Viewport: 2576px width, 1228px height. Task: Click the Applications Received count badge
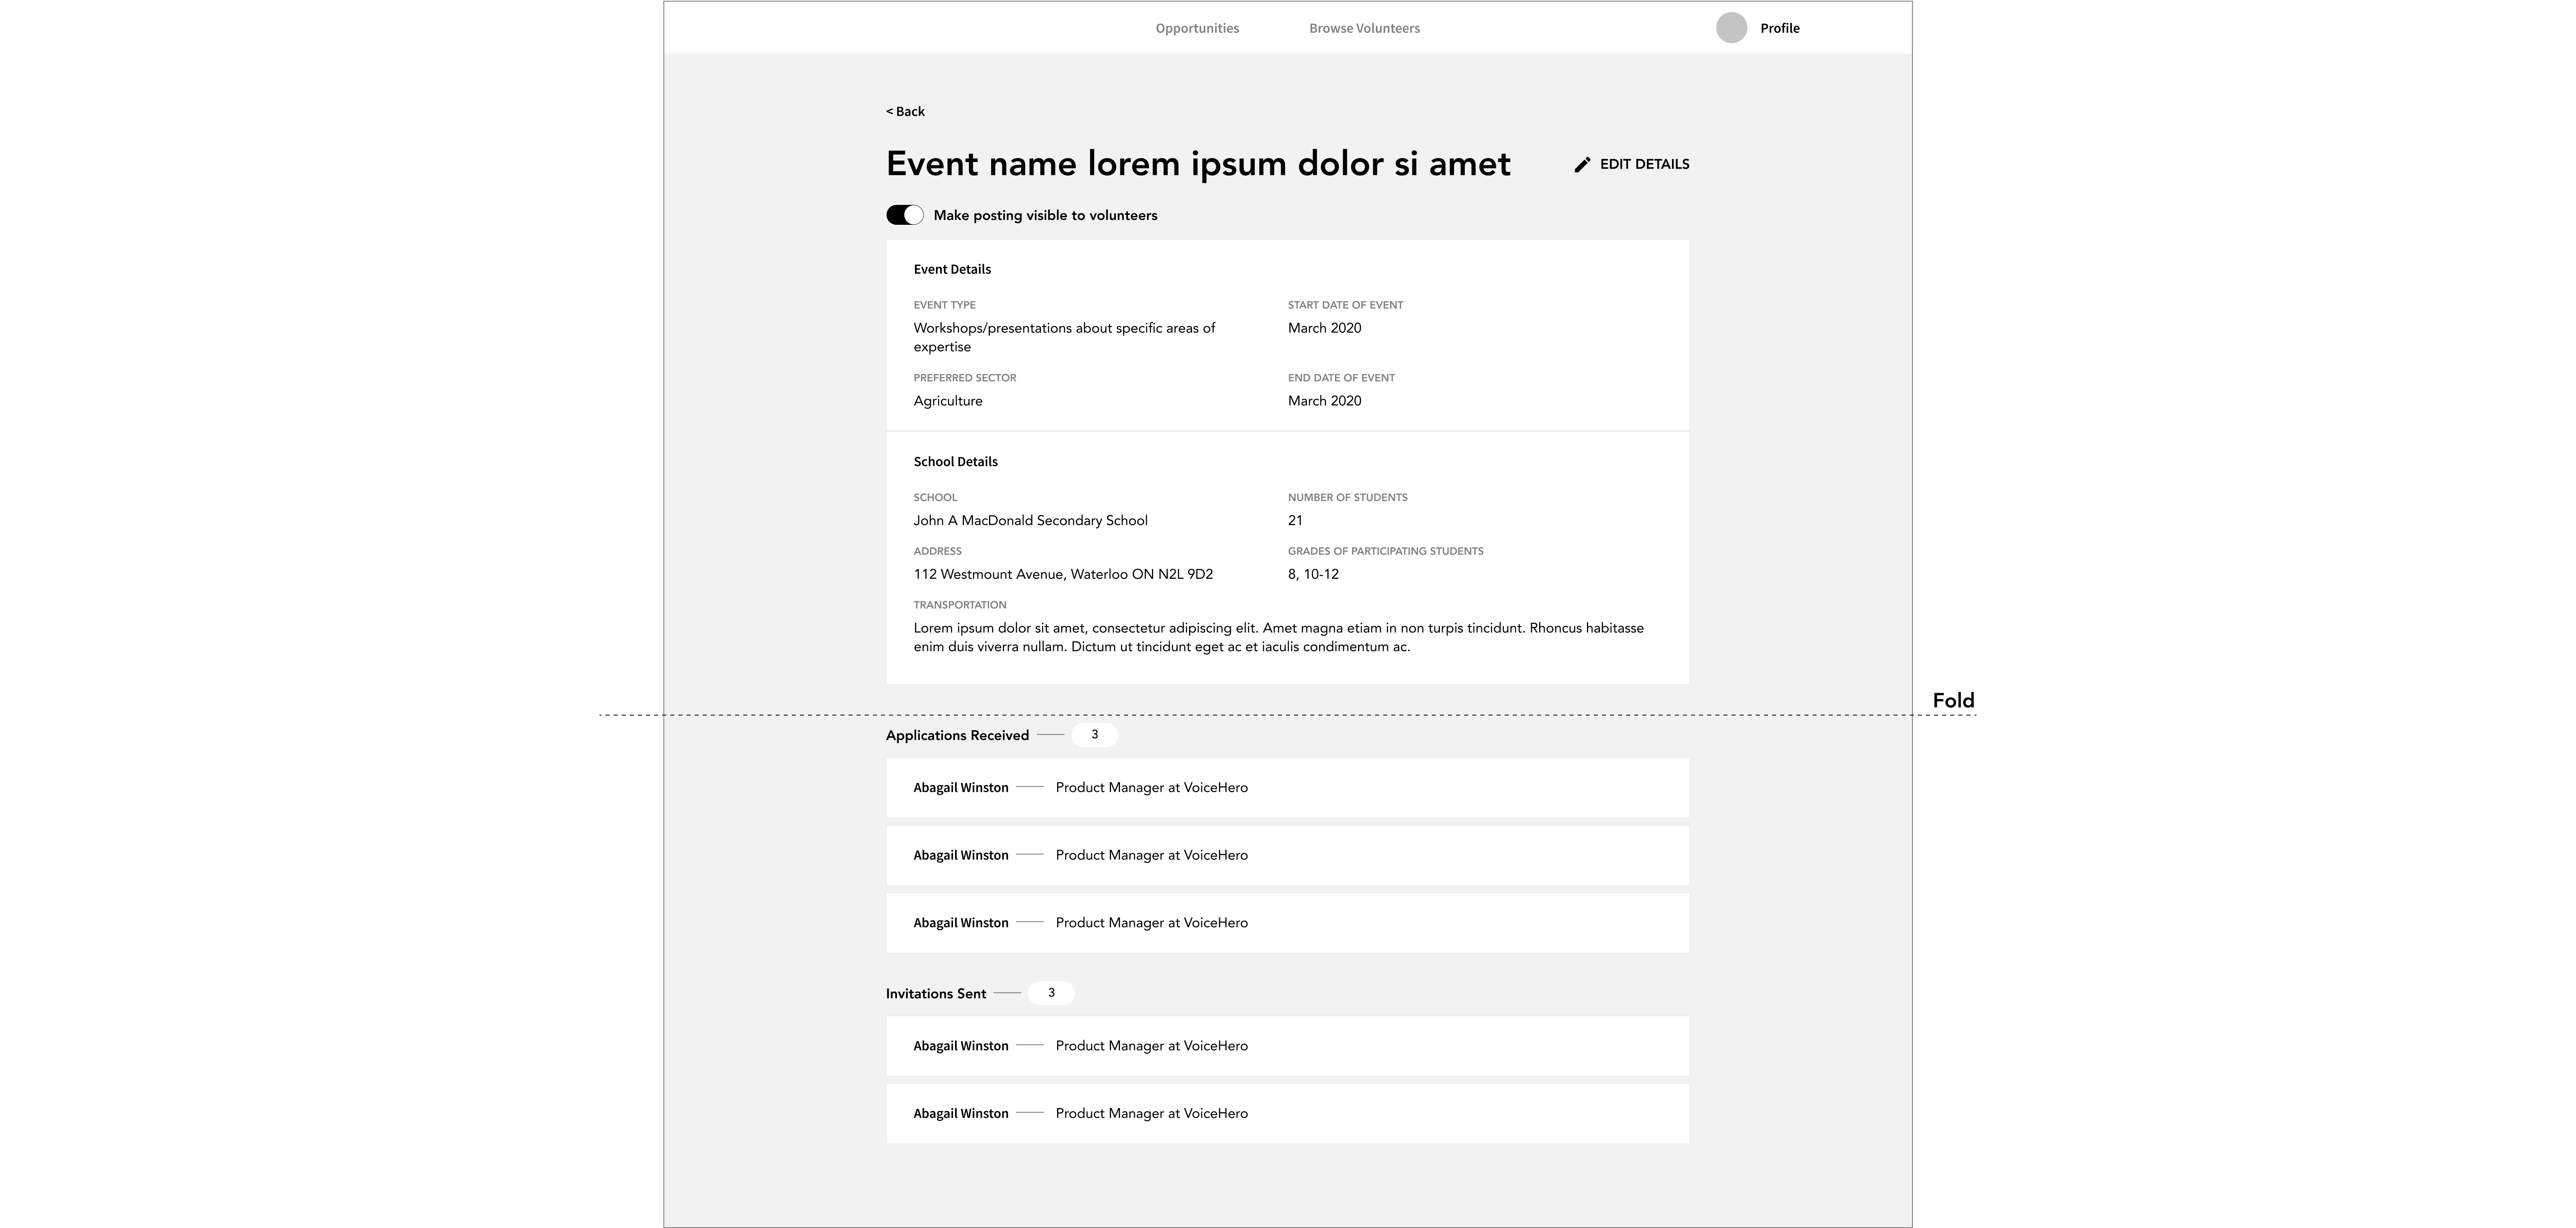coord(1094,735)
